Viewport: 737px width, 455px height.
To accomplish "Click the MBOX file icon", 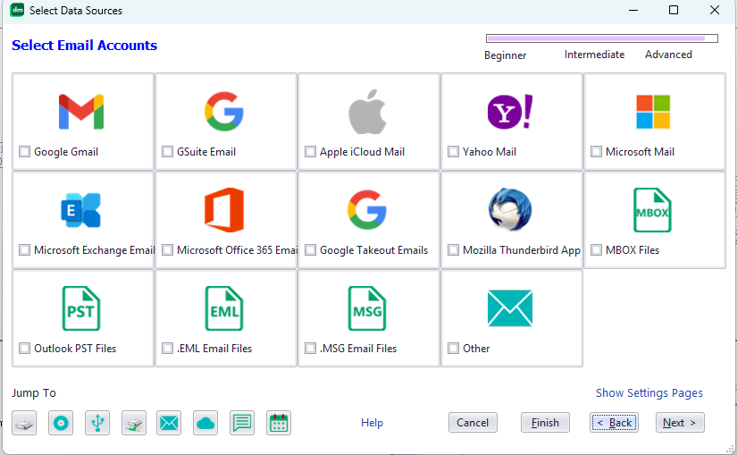I will click(652, 210).
